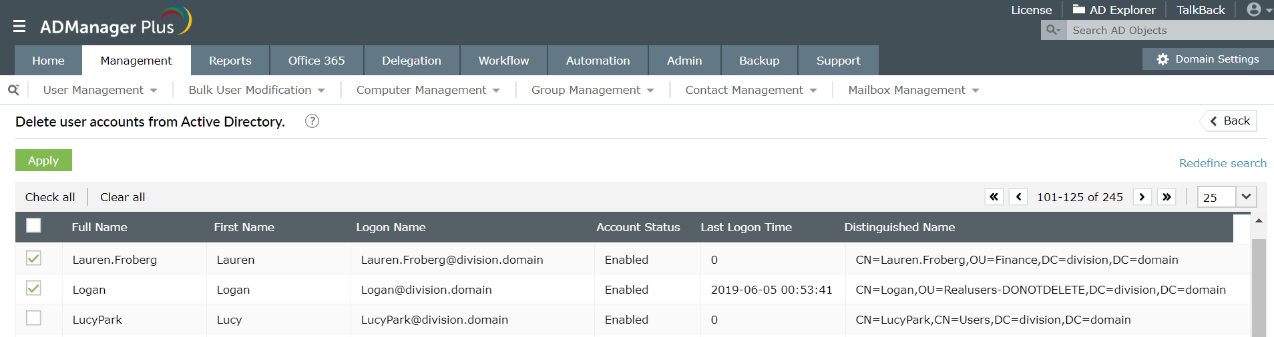The width and height of the screenshot is (1274, 337).
Task: Jump to last page of results
Action: coord(1166,197)
